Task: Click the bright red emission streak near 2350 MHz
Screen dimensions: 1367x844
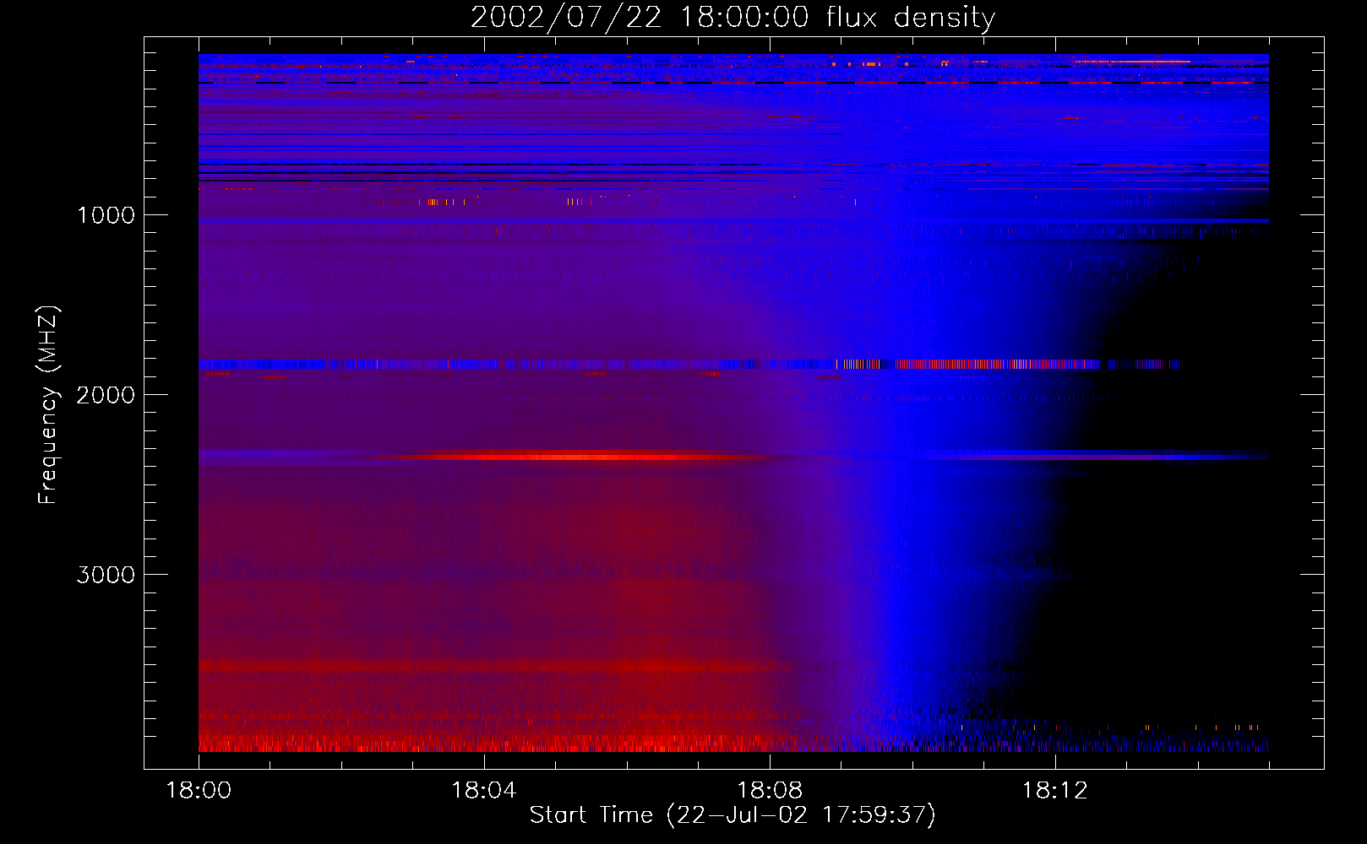Action: click(x=575, y=457)
